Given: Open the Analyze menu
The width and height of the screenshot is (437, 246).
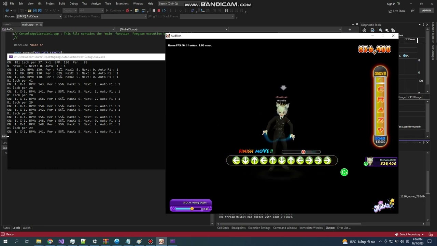Looking at the screenshot, I should tap(96, 4).
